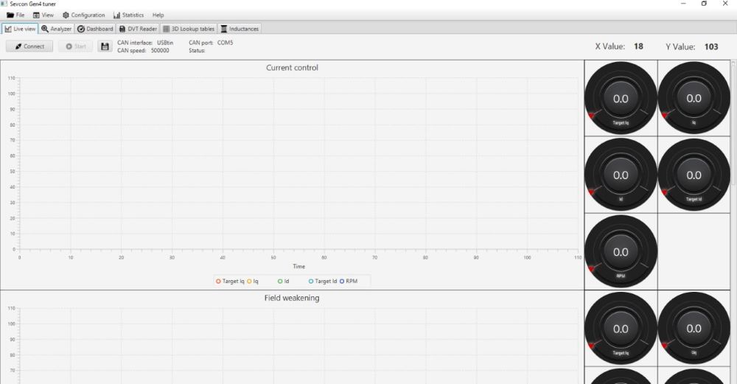Click the magnifier icon on Analyzer tab
The height and width of the screenshot is (384, 737).
tap(45, 29)
